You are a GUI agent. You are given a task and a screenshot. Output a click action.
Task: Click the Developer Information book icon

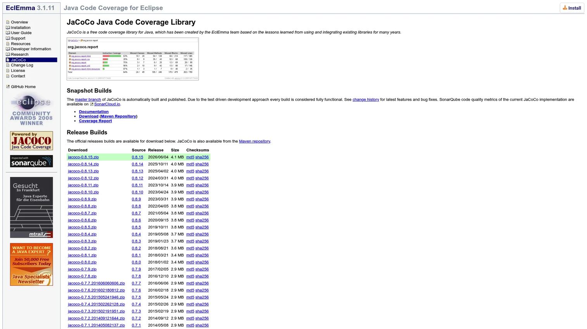click(8, 49)
